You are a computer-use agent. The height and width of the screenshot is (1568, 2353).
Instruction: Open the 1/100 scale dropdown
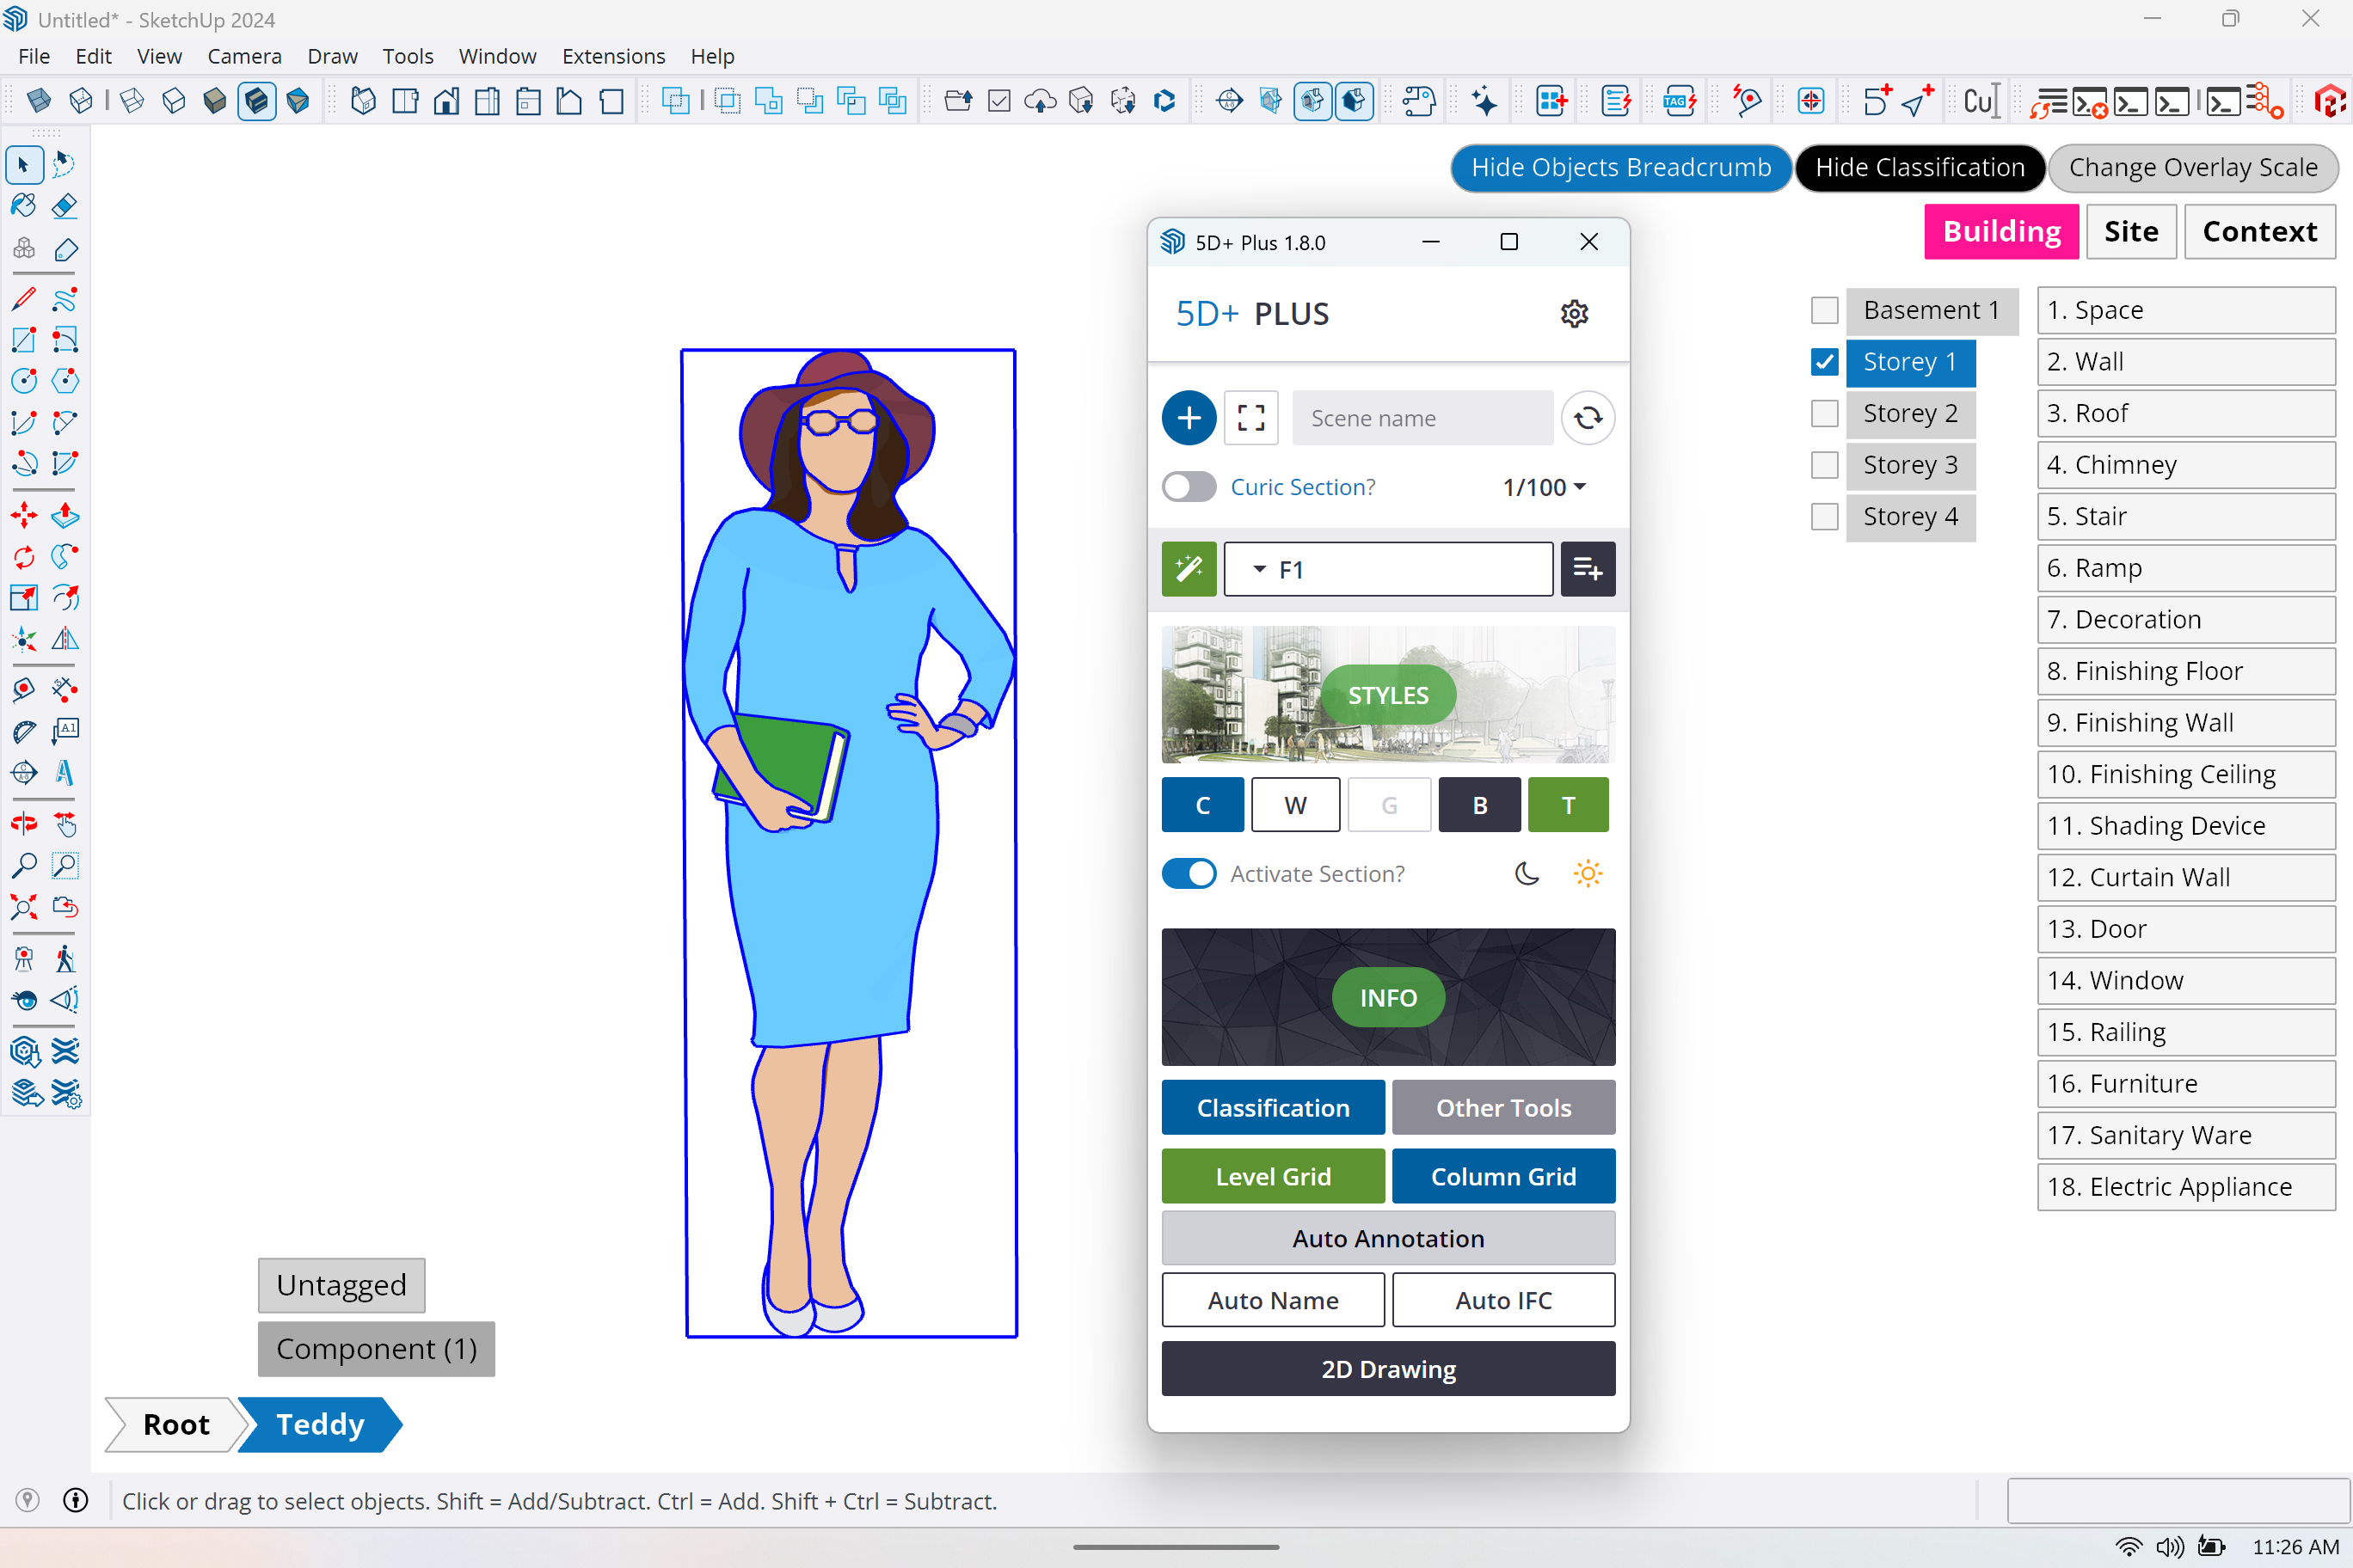(x=1544, y=487)
